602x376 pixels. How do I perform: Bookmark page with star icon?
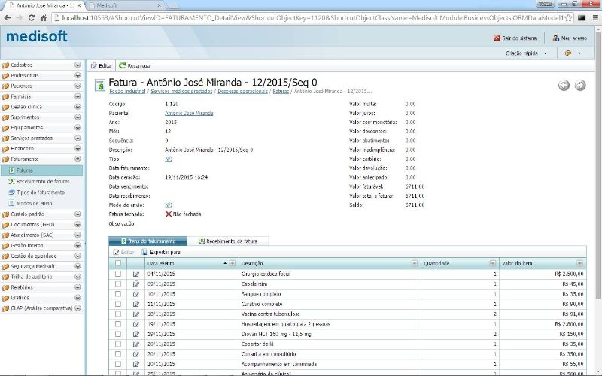[x=569, y=17]
